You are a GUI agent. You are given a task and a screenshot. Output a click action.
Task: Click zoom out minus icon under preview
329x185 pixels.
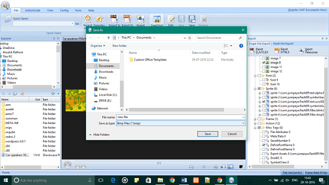click(191, 167)
